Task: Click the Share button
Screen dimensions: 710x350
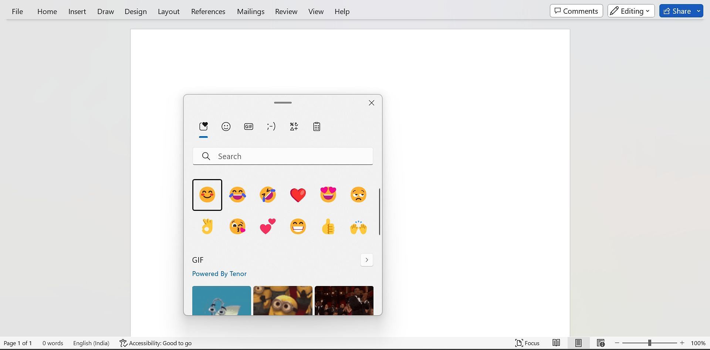Action: point(677,11)
